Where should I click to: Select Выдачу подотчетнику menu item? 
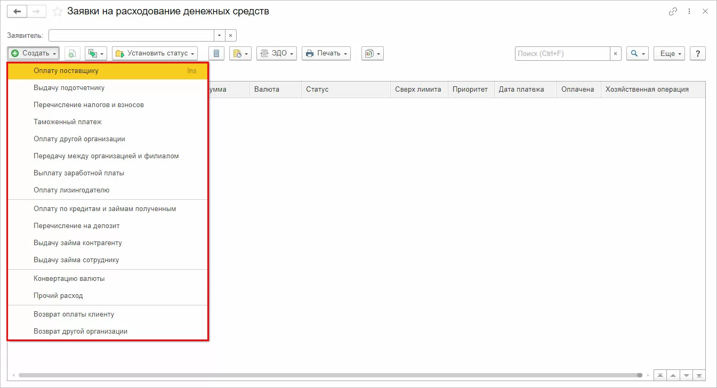[x=108, y=87]
